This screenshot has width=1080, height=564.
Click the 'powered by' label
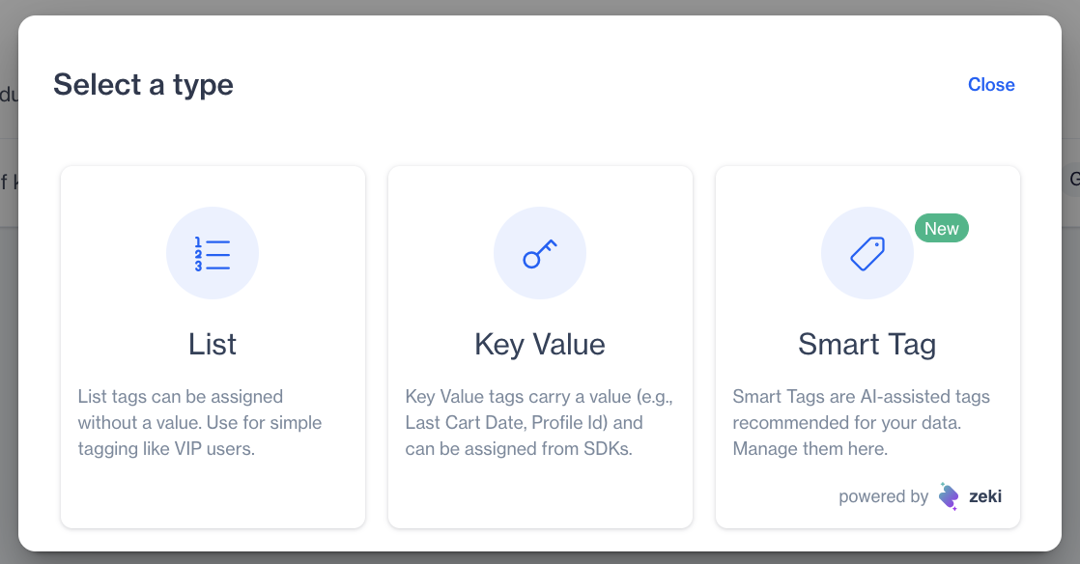point(883,496)
